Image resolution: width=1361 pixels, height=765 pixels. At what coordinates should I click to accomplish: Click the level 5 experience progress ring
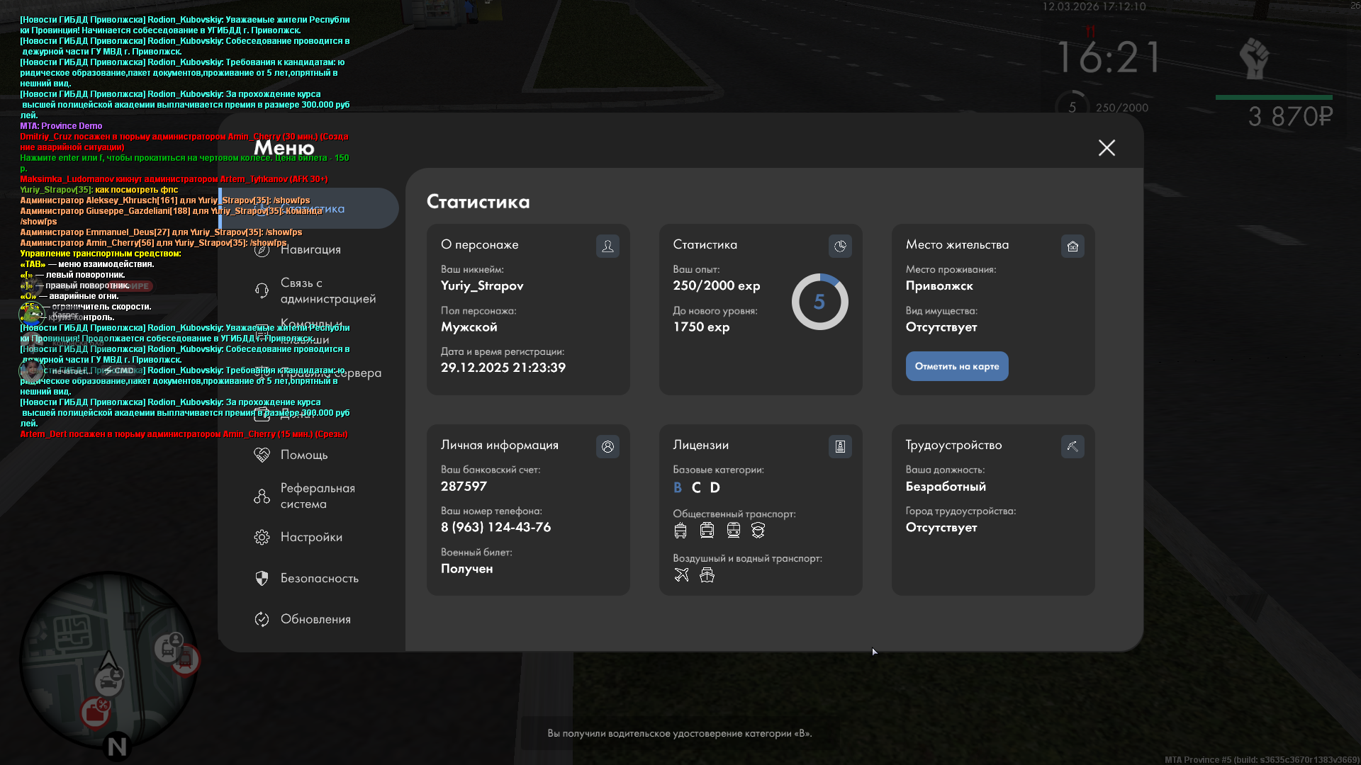pos(819,302)
